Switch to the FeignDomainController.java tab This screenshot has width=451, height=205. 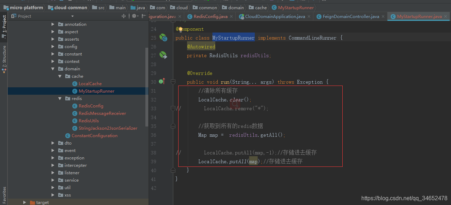pyautogui.click(x=351, y=17)
